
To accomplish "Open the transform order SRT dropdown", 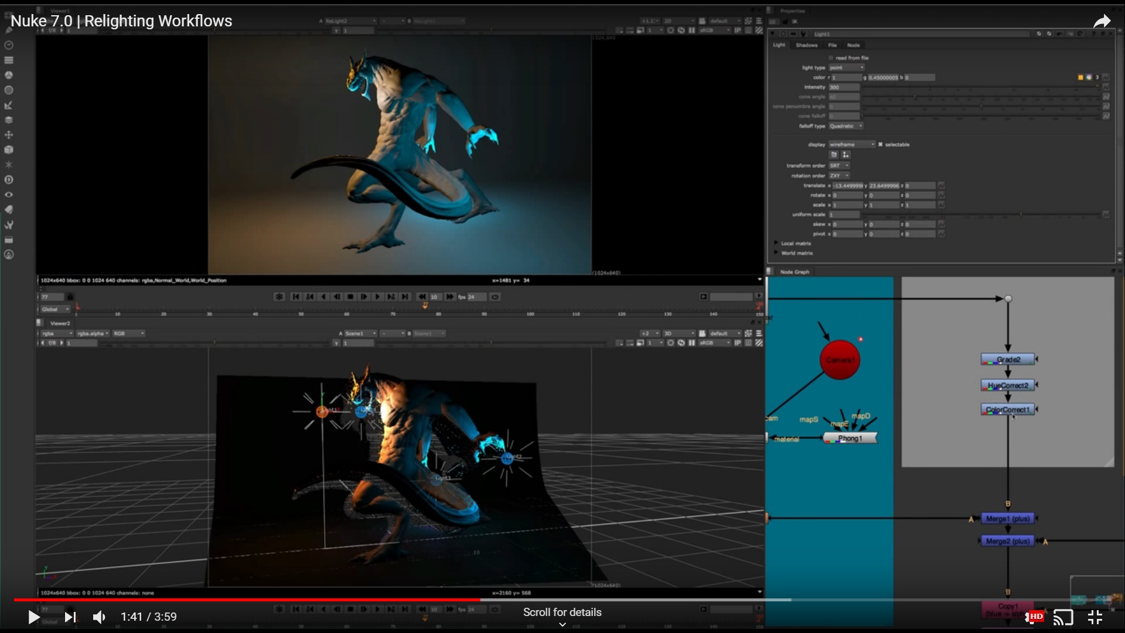I will point(840,166).
